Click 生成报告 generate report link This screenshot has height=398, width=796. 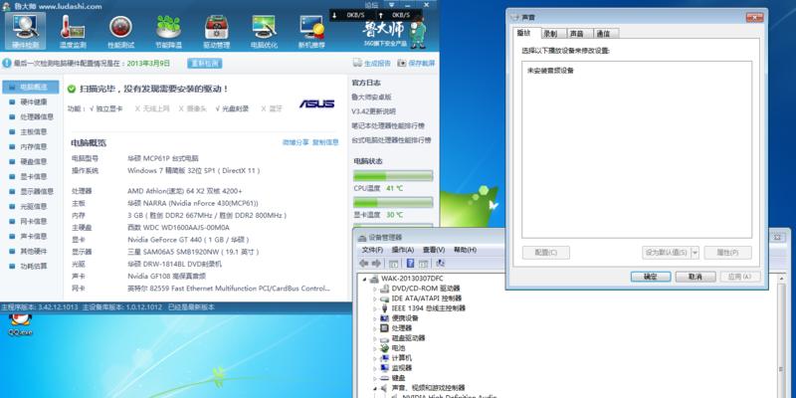pos(372,64)
